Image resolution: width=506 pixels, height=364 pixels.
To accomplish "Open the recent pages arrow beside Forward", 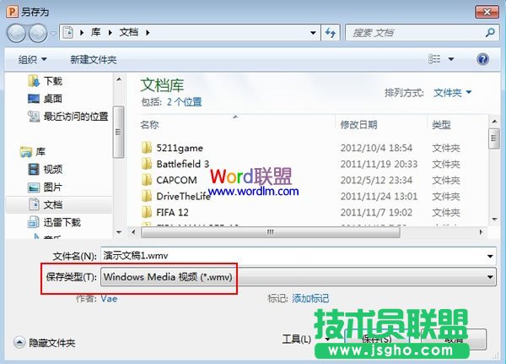I will point(54,33).
